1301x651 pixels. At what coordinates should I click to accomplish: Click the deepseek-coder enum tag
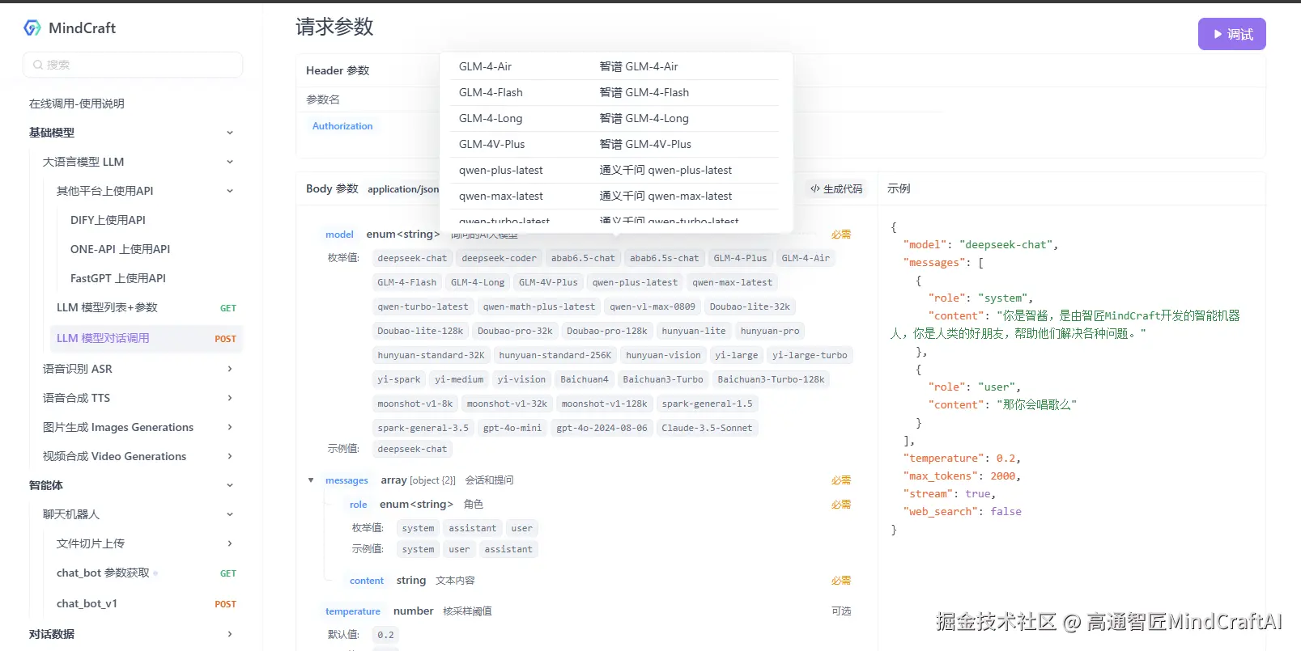click(499, 258)
